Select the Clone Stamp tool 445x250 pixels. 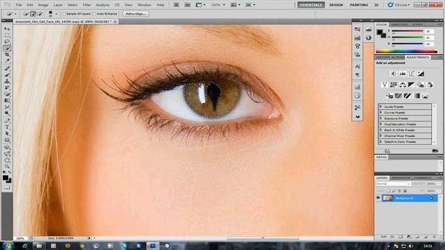[x=7, y=81]
